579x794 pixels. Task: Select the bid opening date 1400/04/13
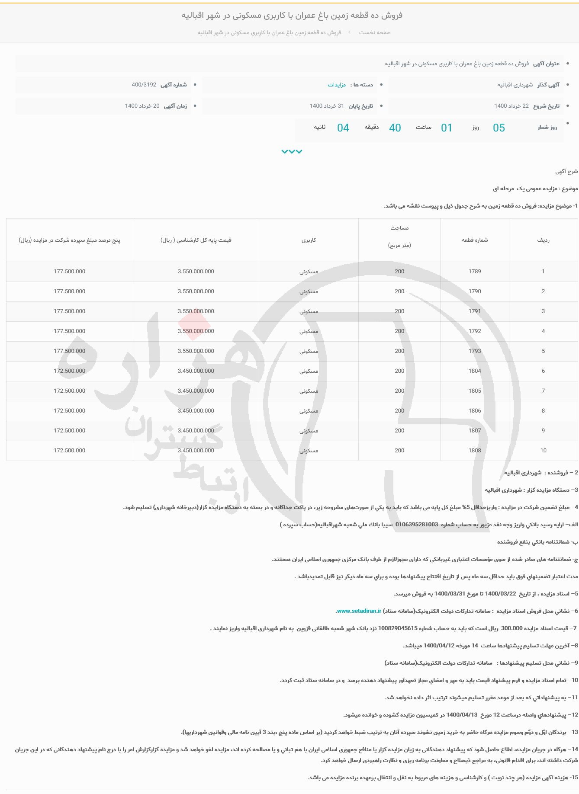point(462,715)
